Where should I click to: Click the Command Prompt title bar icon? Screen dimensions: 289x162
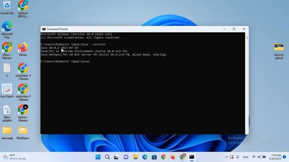(44, 29)
